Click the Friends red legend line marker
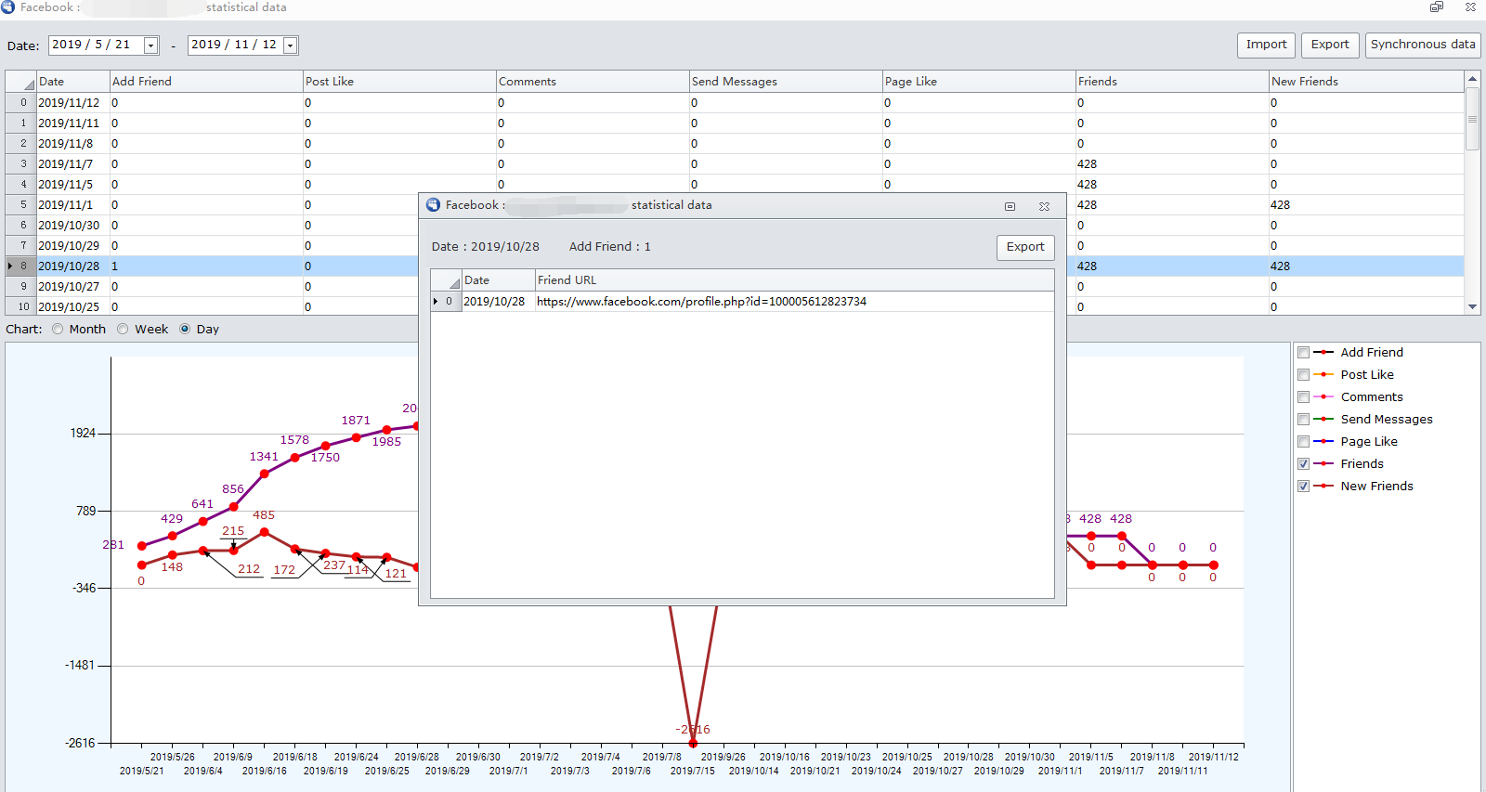The image size is (1486, 792). click(x=1323, y=464)
